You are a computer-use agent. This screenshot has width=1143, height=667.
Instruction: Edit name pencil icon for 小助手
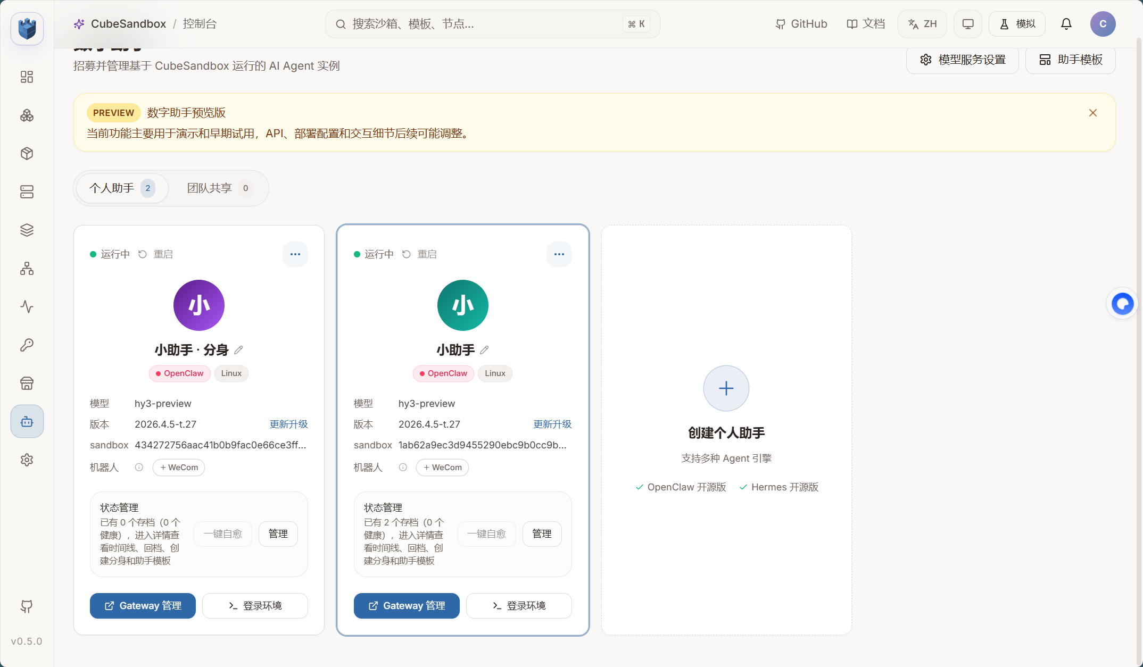click(484, 350)
